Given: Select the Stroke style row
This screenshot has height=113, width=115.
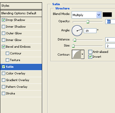Looking at the screenshot, I should (21, 94).
